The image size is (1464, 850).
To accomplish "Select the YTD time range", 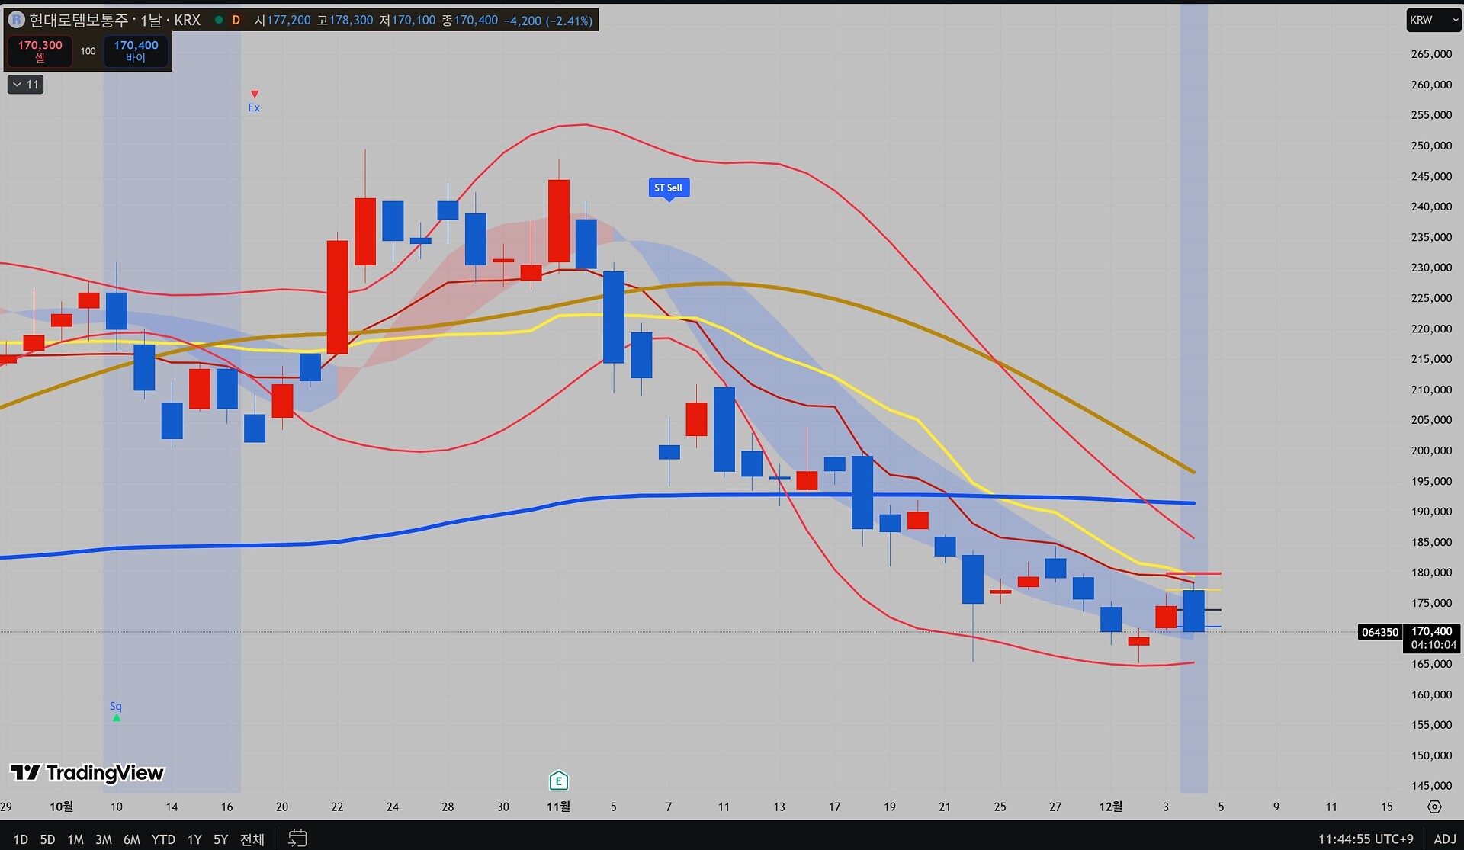I will coord(163,839).
